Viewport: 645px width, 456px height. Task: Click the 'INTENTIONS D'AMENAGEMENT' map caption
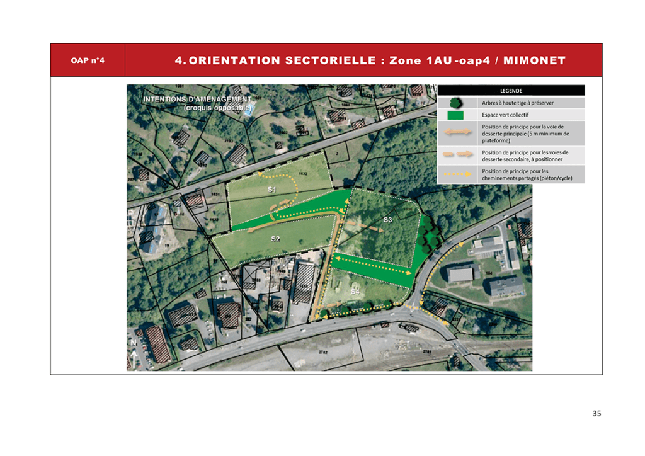[197, 100]
